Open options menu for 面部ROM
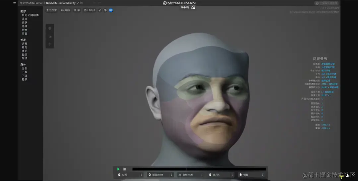The width and height of the screenshot is (358, 181). click(172, 175)
